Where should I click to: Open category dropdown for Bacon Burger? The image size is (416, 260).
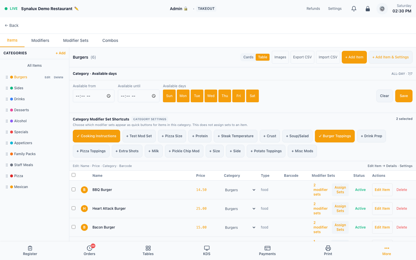pyautogui.click(x=240, y=227)
